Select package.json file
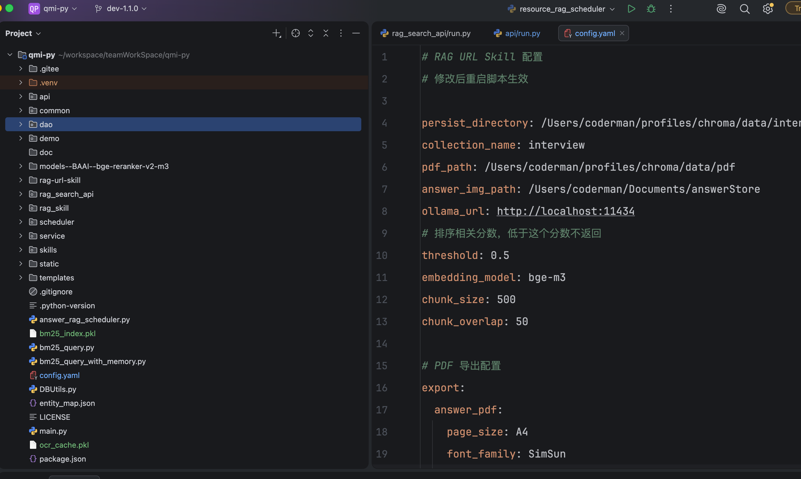This screenshot has height=479, width=801. (x=63, y=459)
